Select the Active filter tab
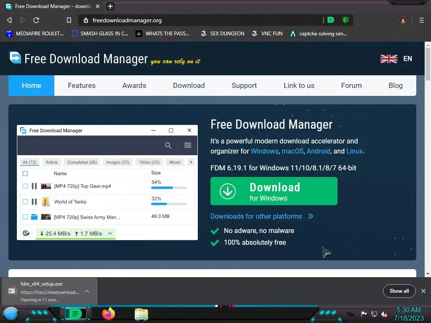This screenshot has height=323, width=431. pyautogui.click(x=52, y=162)
